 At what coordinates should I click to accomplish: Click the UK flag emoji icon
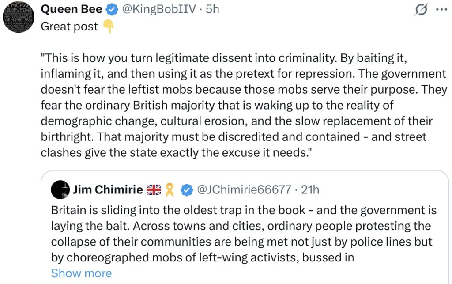(x=154, y=190)
